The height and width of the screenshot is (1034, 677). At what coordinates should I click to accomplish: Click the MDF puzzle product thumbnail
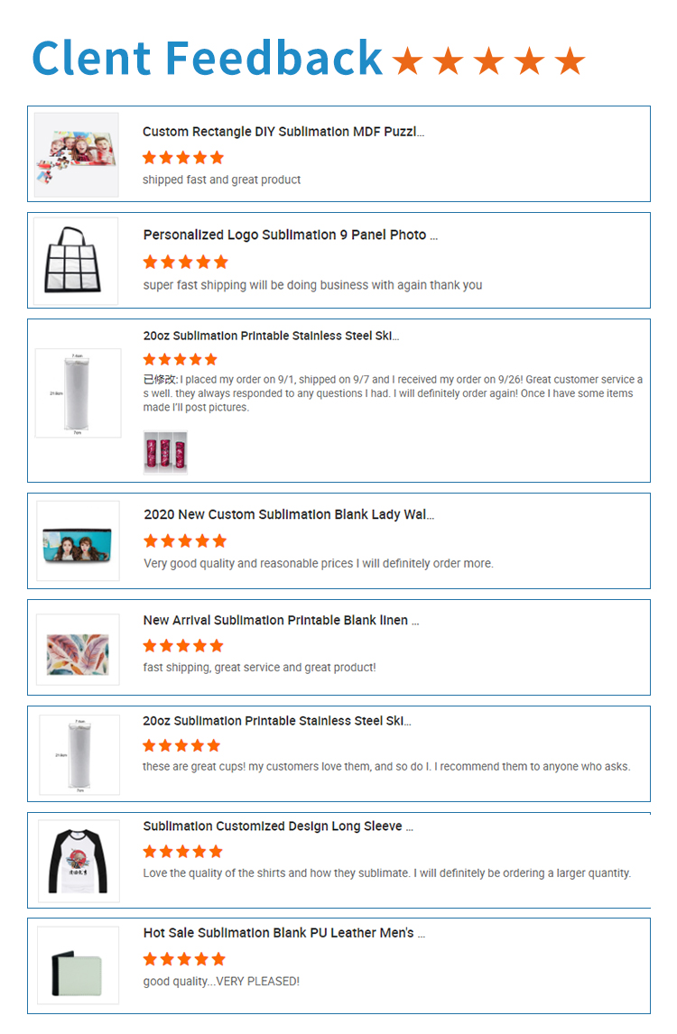(77, 154)
